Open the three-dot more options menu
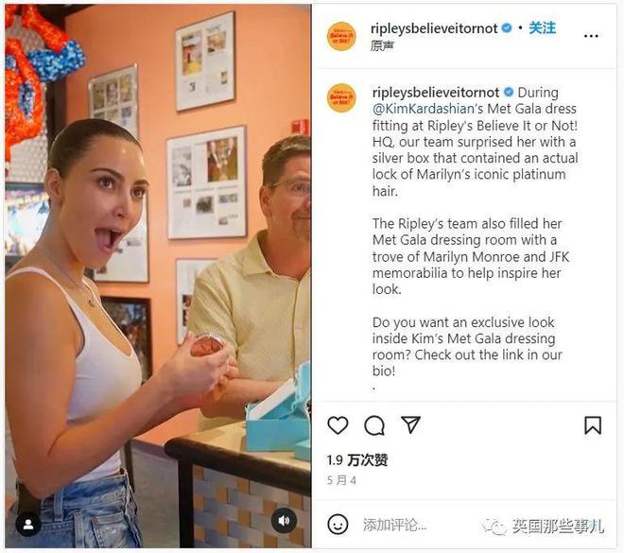The image size is (624, 553). pos(591,36)
